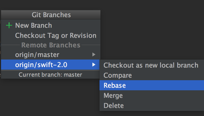Click empty dark area below Git Branches popup
This screenshot has width=204, height=116.
pos(49,97)
